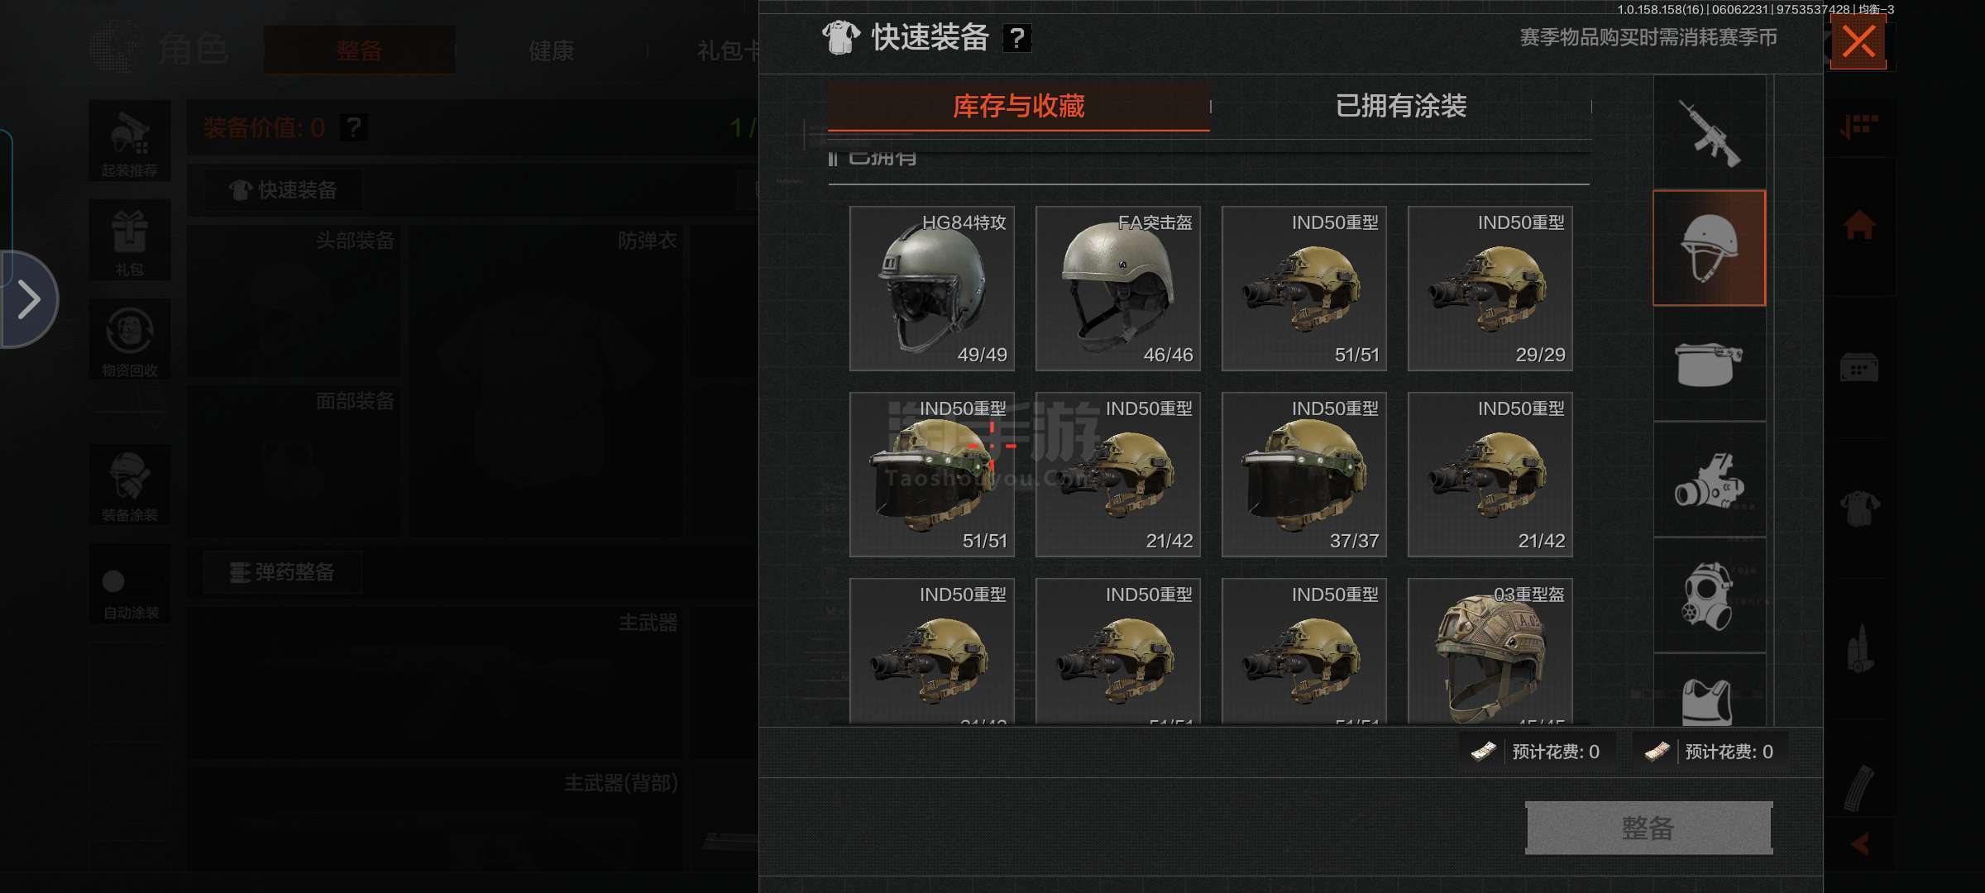Click the home icon on right sidebar
Screen dimensions: 1985x893
point(1858,225)
